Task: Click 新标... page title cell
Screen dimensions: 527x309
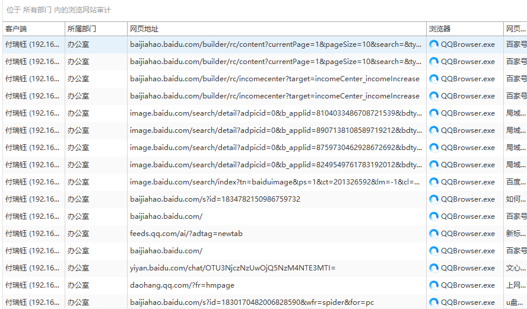Action: pos(516,234)
